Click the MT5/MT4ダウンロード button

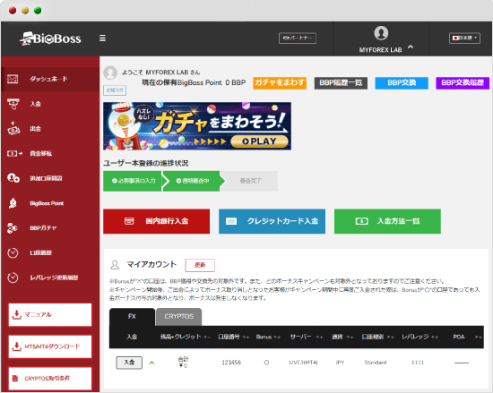click(x=50, y=346)
